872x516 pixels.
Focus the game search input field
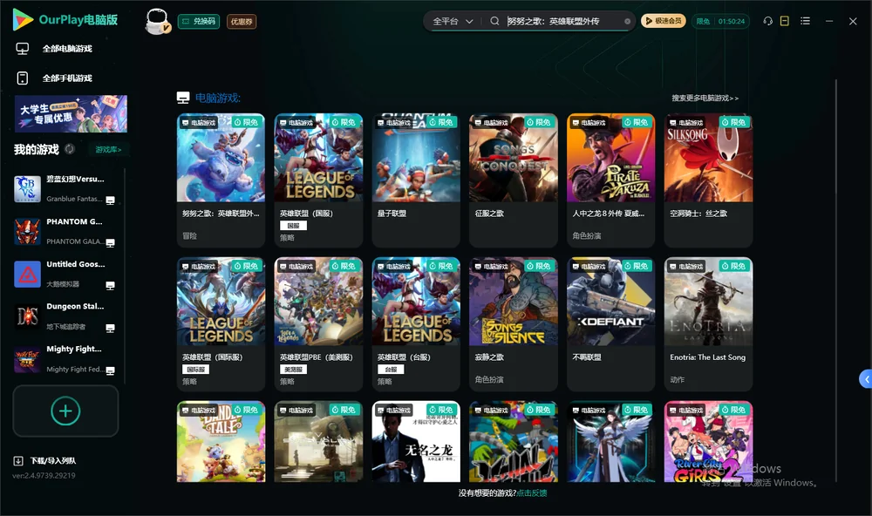[564, 21]
